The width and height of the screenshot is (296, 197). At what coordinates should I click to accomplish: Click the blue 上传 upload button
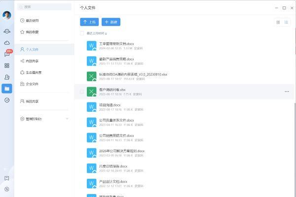[89, 22]
